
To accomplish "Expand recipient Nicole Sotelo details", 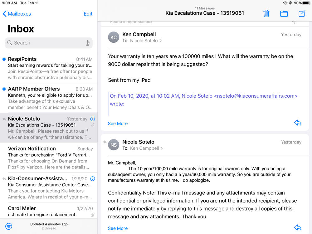I will click(146, 41).
